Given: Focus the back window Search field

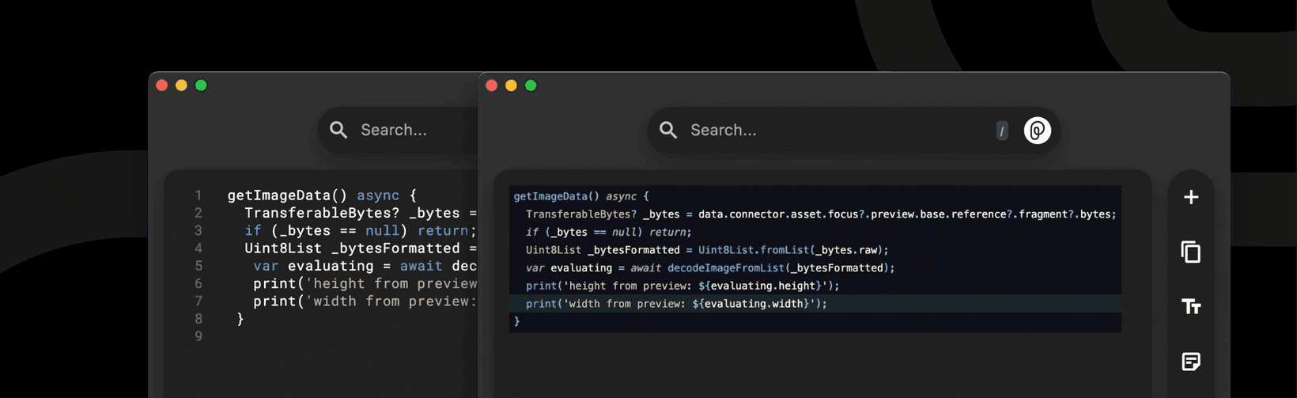Looking at the screenshot, I should click(398, 130).
